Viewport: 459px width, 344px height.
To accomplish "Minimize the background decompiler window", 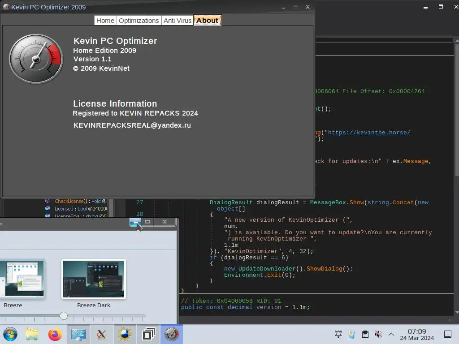I will click(426, 7).
